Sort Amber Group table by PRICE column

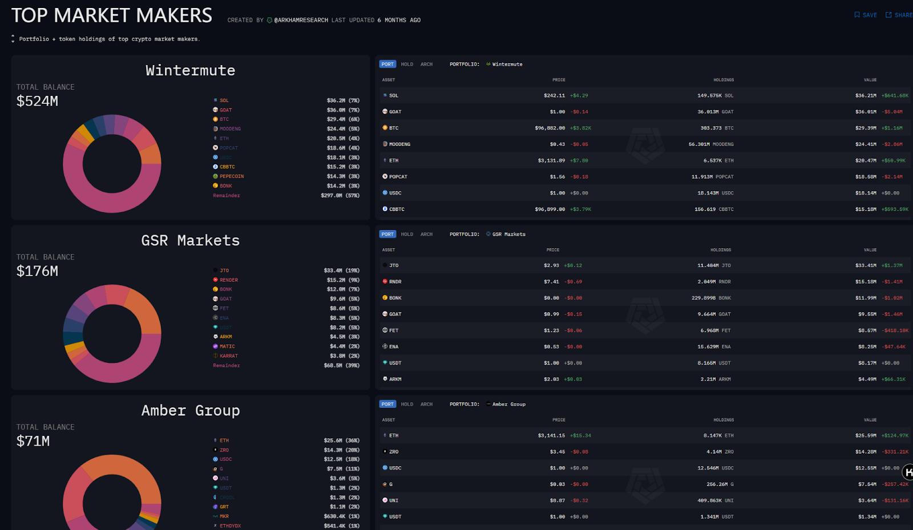(x=559, y=420)
